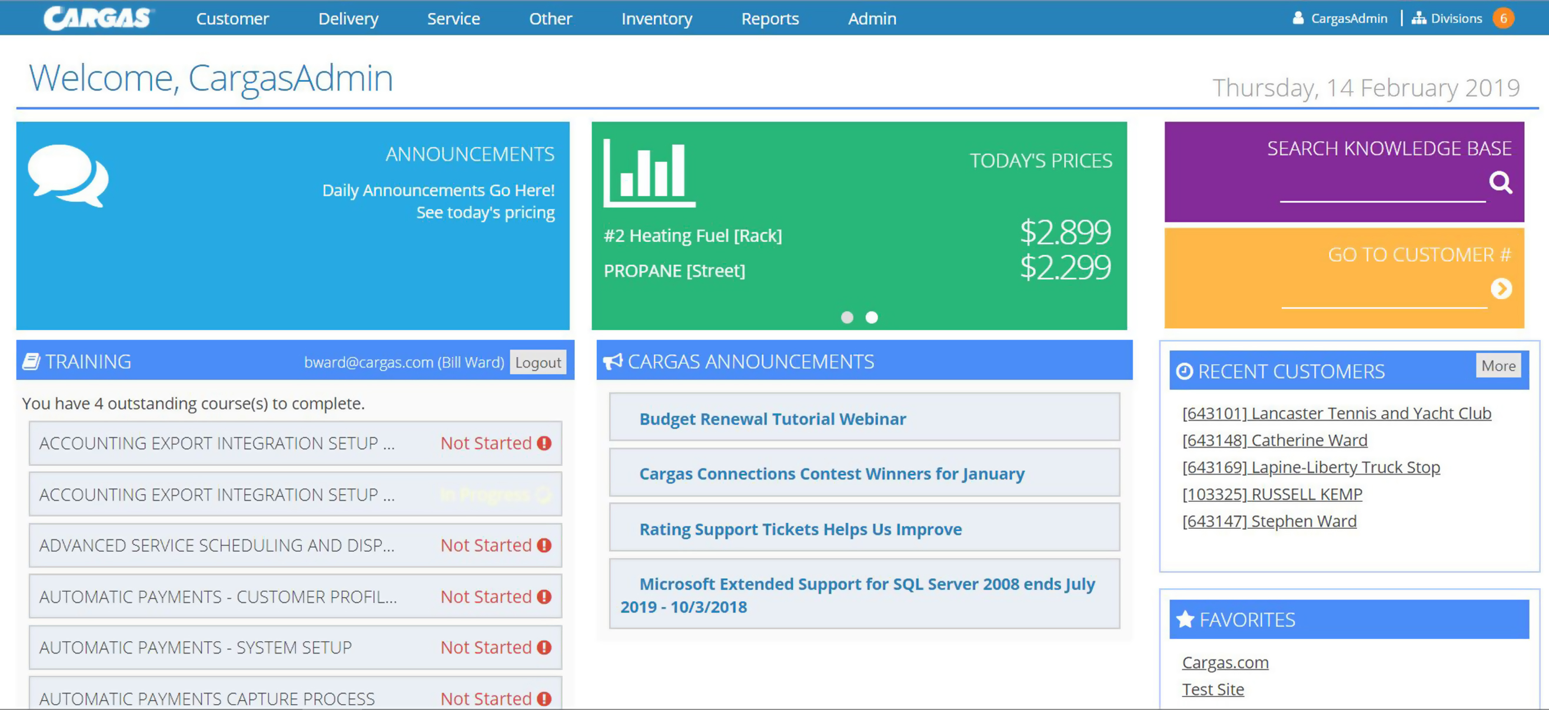The height and width of the screenshot is (710, 1549).
Task: Open the Reports menu
Action: pyautogui.click(x=770, y=18)
